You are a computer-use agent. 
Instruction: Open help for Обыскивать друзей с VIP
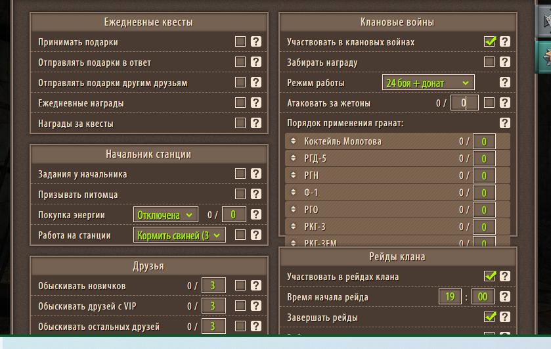[x=256, y=306]
